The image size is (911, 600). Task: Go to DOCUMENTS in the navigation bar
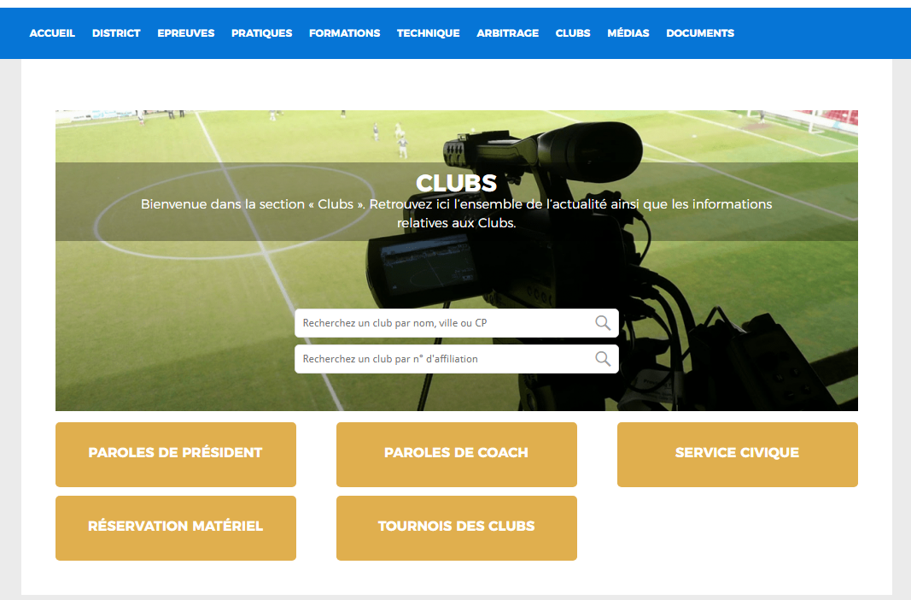(x=700, y=33)
